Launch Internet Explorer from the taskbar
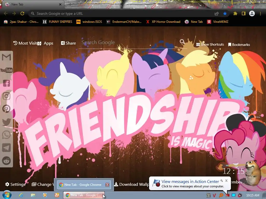266x199 pixels. (21, 195)
